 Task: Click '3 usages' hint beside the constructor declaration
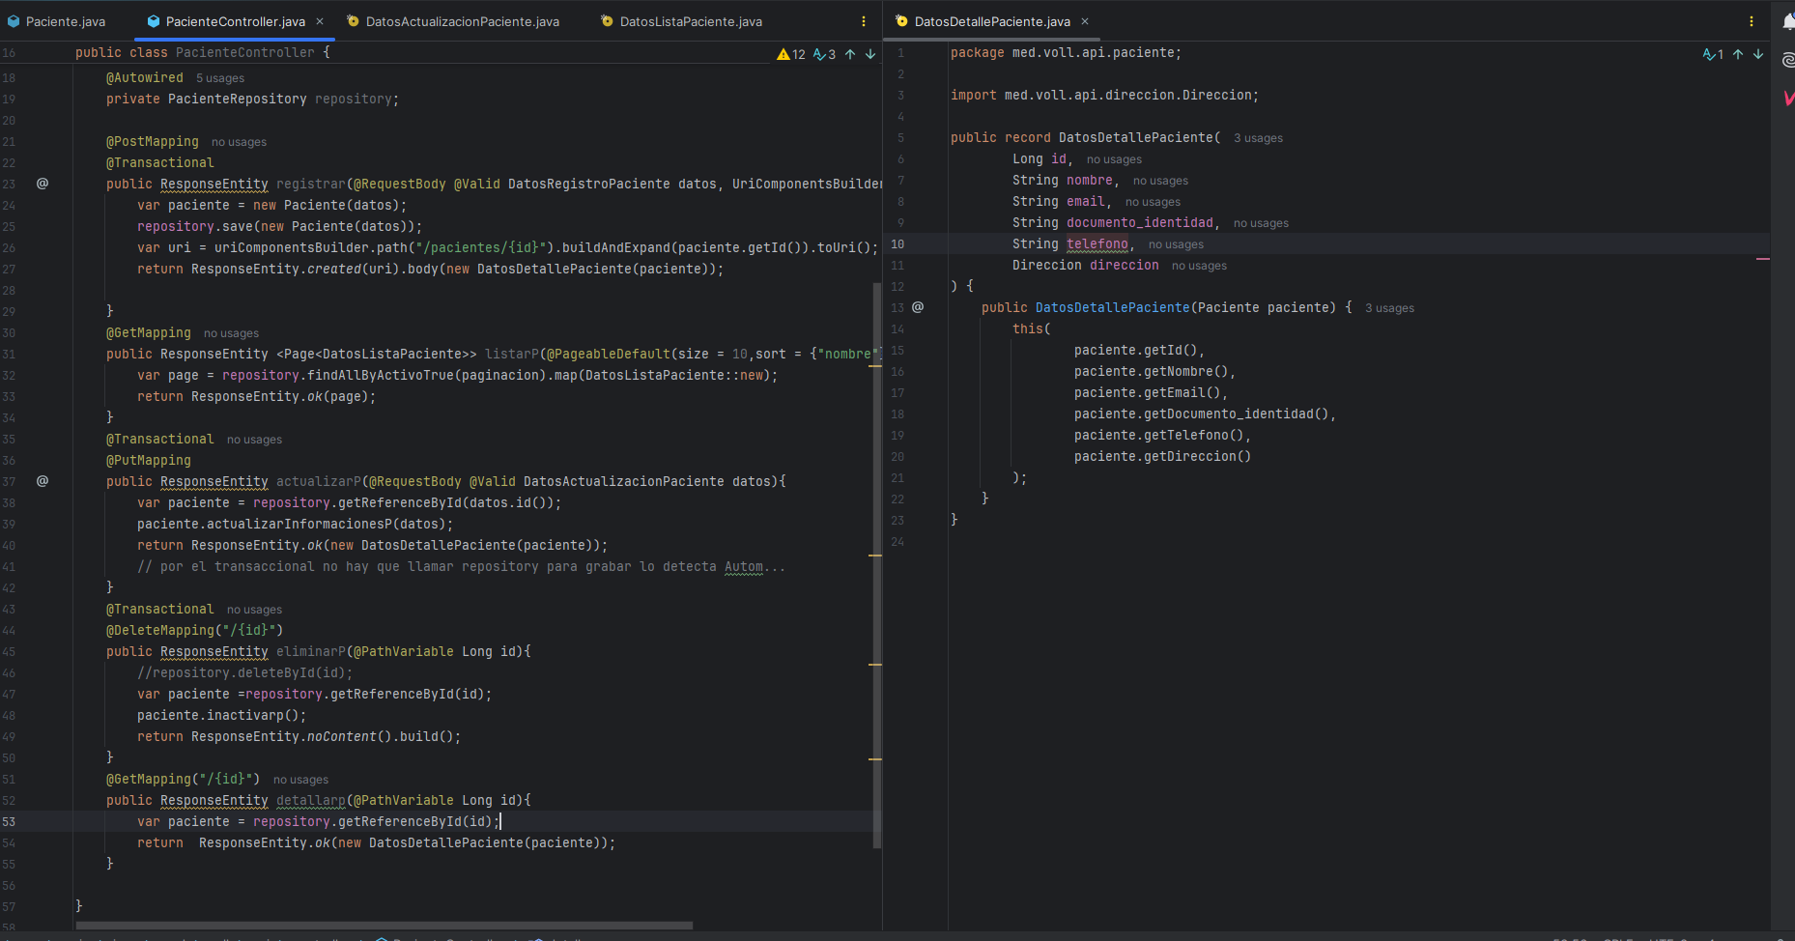[1389, 308]
